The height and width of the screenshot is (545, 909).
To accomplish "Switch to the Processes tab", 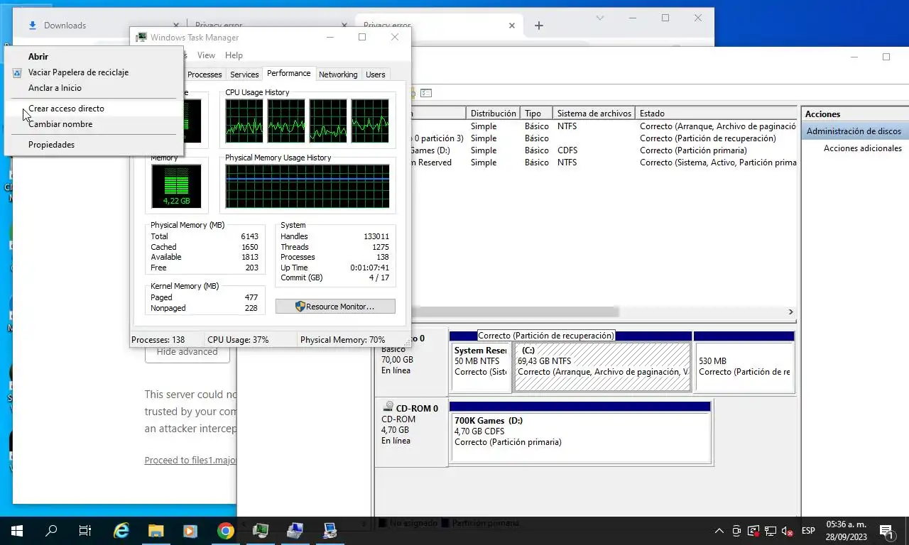I will (x=205, y=75).
